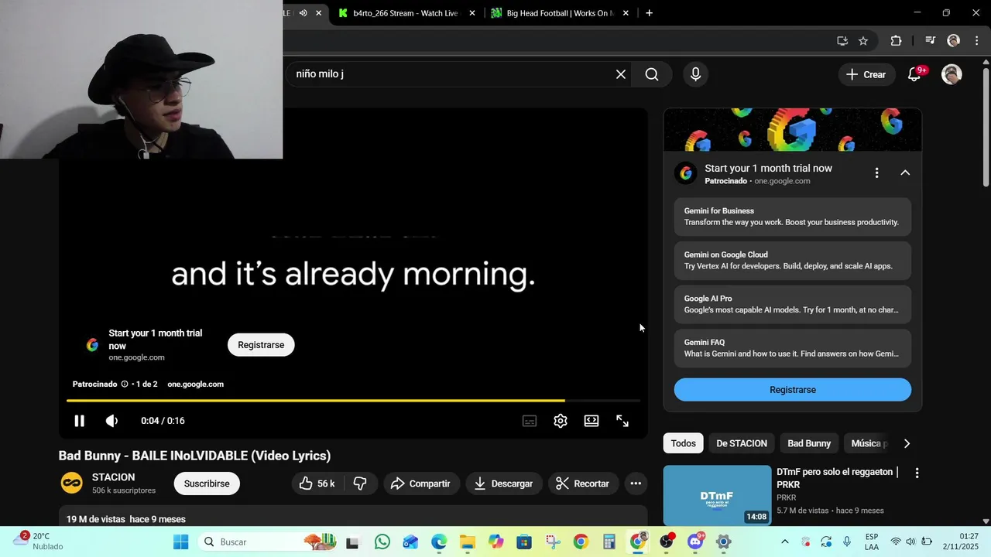This screenshot has height=557, width=991.
Task: Close the b4rto_266 Stream tab
Action: click(472, 13)
